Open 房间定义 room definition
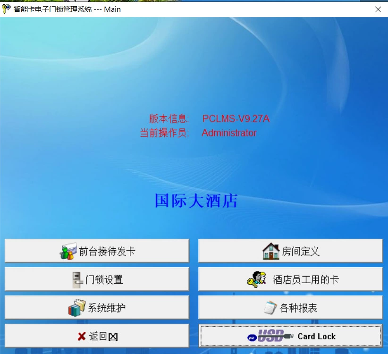The height and width of the screenshot is (354, 388). pos(290,251)
